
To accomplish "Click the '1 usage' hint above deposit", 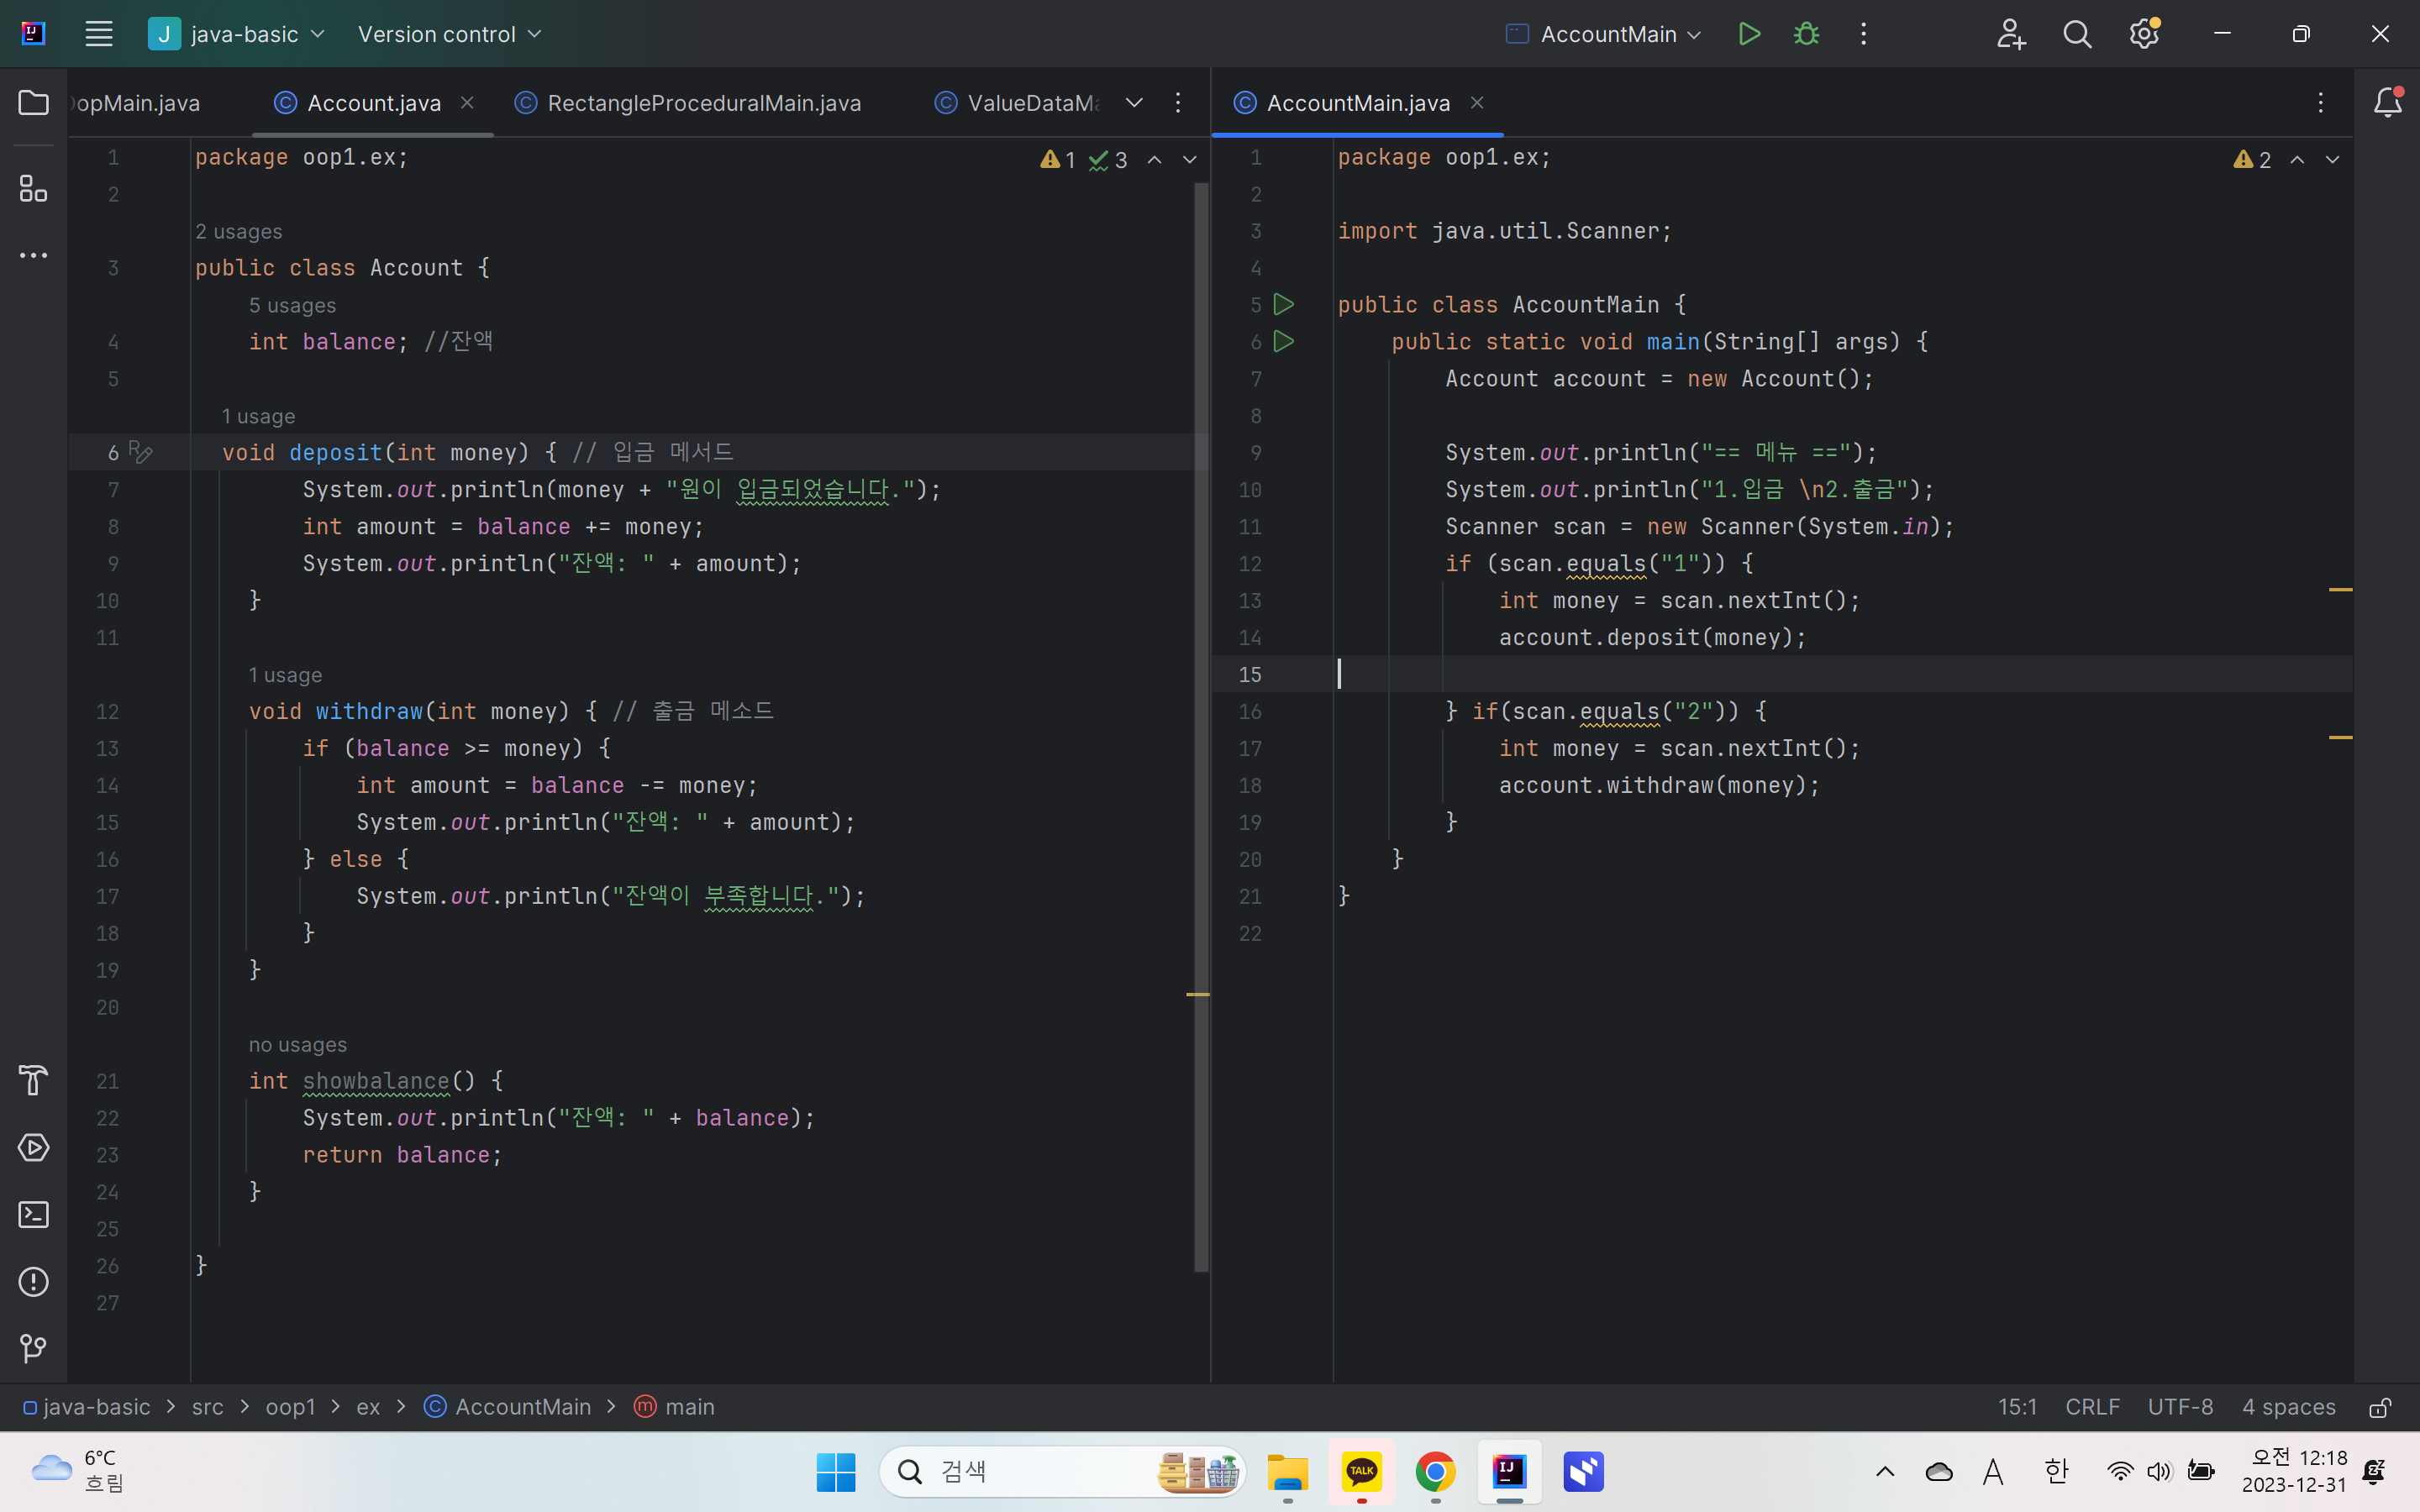I will pyautogui.click(x=259, y=416).
